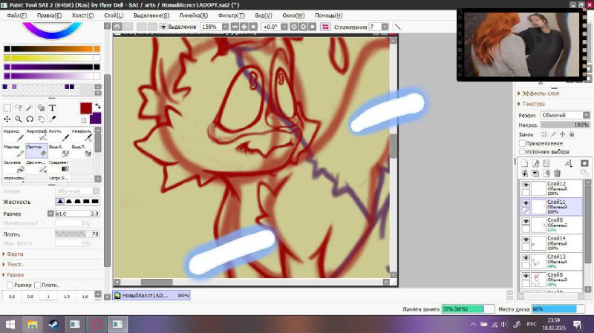This screenshot has height=333, width=594.
Task: Choose the Ластик eraser brush
Action: 36,151
